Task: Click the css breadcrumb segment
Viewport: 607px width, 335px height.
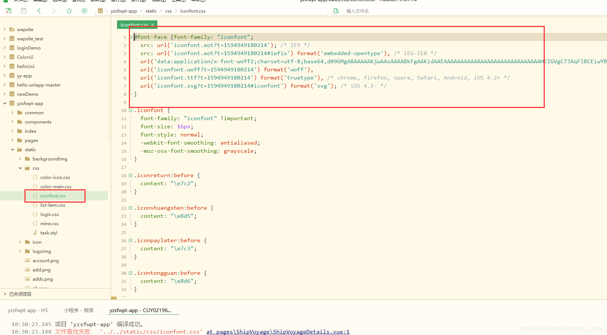Action: click(169, 11)
